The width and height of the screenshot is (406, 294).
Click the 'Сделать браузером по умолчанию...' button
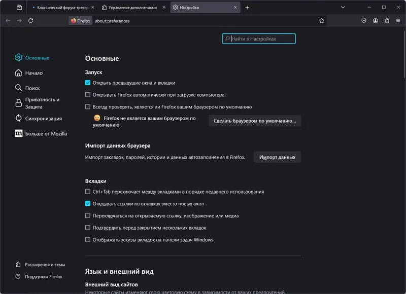[255, 121]
